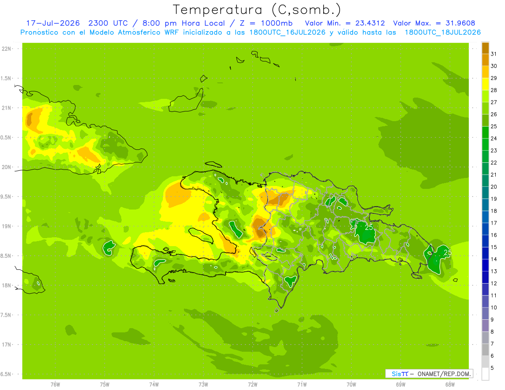Click the 25 contour label in central Dominican Republic

[x=369, y=227]
